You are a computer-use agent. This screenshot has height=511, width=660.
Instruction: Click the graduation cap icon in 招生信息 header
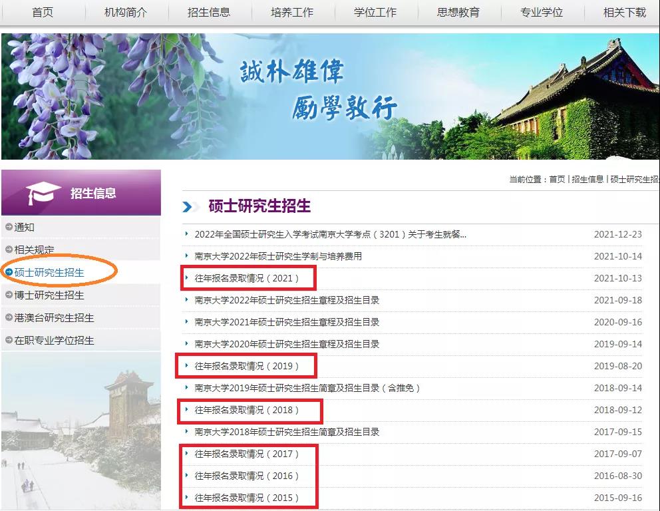pos(43,193)
